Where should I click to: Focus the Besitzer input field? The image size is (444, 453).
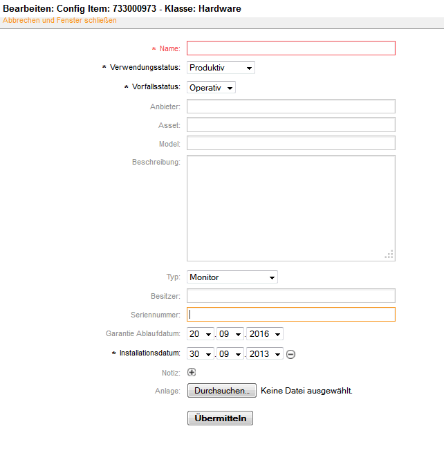coord(291,296)
